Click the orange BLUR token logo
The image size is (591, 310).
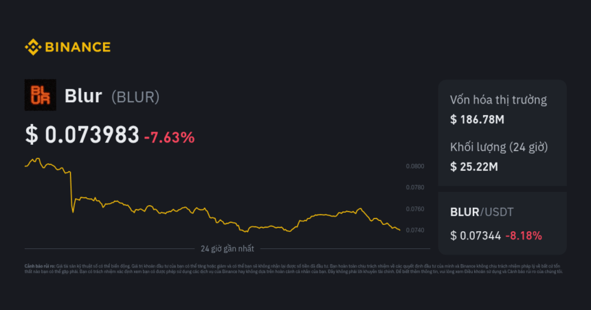pos(41,95)
